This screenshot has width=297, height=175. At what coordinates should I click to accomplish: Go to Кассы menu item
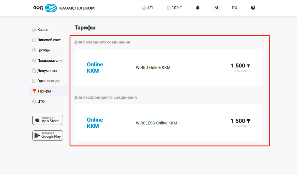tap(43, 30)
